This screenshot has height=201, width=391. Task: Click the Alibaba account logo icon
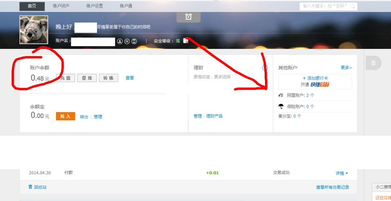pos(281,95)
